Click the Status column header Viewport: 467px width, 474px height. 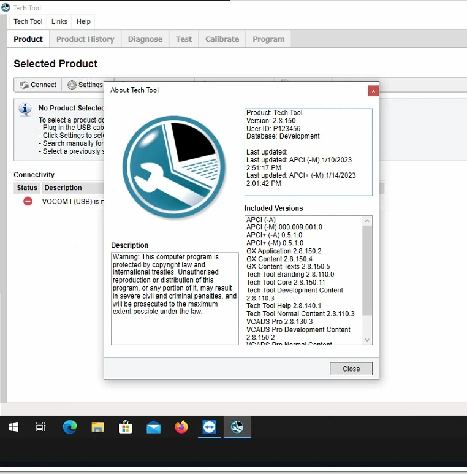(27, 188)
